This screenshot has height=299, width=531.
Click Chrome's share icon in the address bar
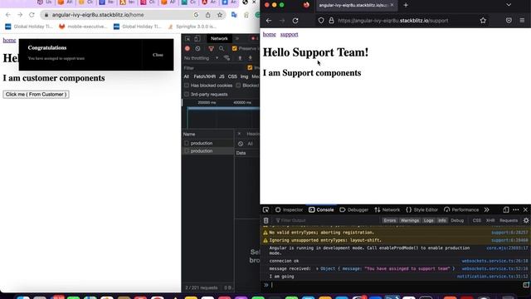[x=208, y=15]
